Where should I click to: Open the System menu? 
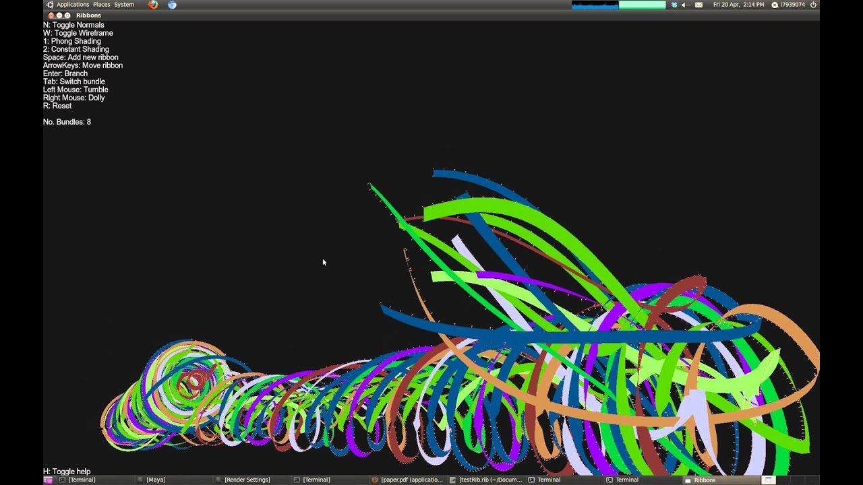[124, 5]
